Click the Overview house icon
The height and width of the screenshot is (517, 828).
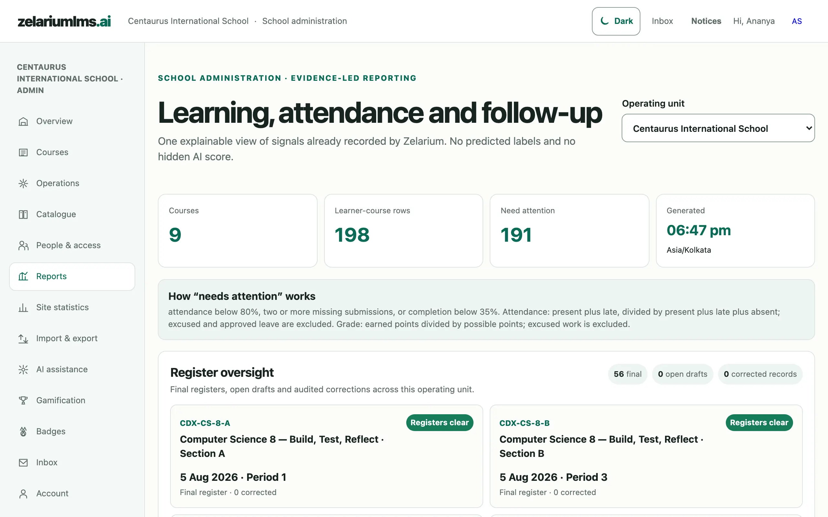tap(23, 121)
